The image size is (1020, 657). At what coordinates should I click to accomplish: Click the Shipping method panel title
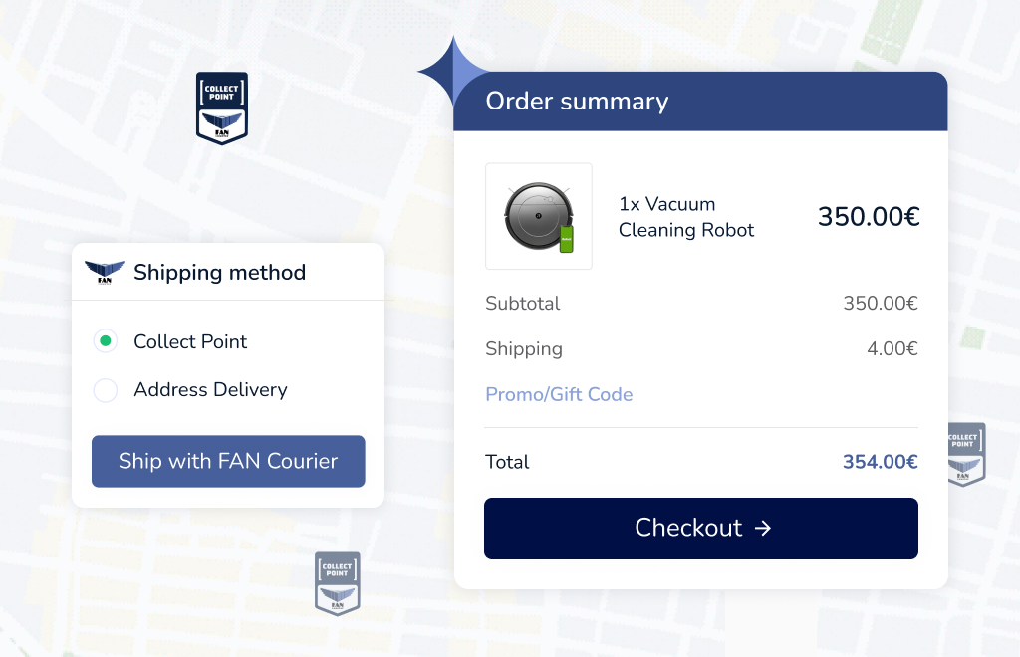pos(220,272)
